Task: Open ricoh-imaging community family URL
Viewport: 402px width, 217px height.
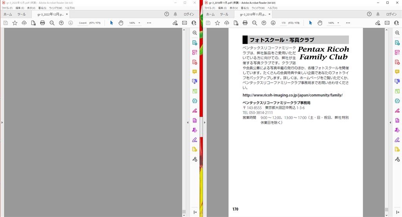Action: (292, 95)
